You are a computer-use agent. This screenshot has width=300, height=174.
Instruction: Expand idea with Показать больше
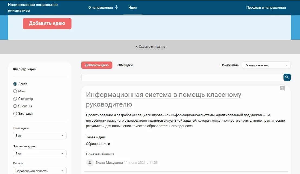point(100,154)
